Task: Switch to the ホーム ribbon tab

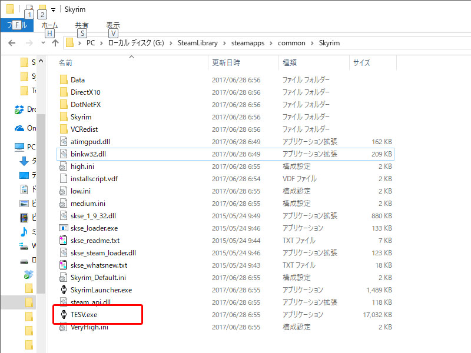Action: (49, 25)
